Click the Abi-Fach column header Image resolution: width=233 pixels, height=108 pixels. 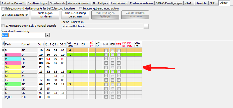pyautogui.click(x=70, y=44)
